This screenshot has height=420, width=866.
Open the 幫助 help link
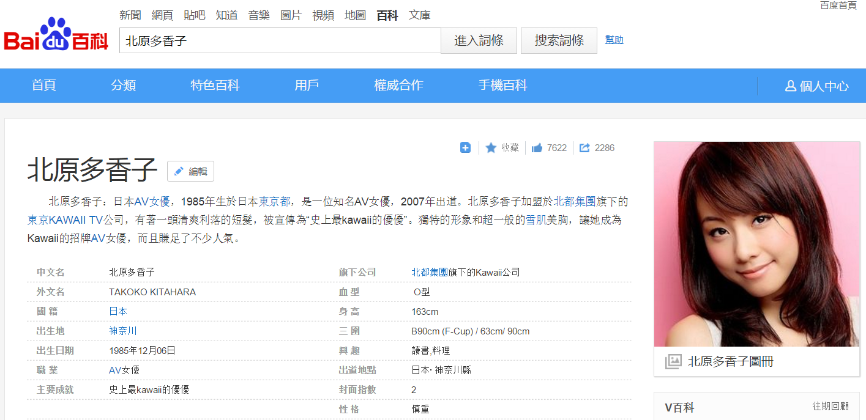click(614, 40)
